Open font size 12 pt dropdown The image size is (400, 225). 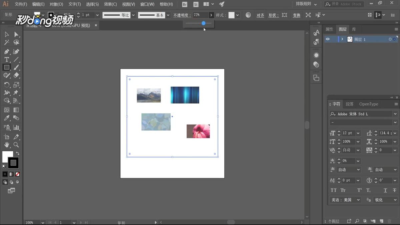click(358, 133)
